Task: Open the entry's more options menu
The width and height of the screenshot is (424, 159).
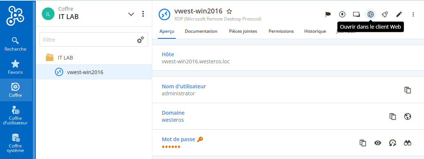Action: point(413,14)
